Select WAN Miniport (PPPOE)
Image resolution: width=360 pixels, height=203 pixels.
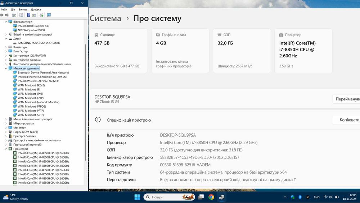pyautogui.click(x=32, y=107)
